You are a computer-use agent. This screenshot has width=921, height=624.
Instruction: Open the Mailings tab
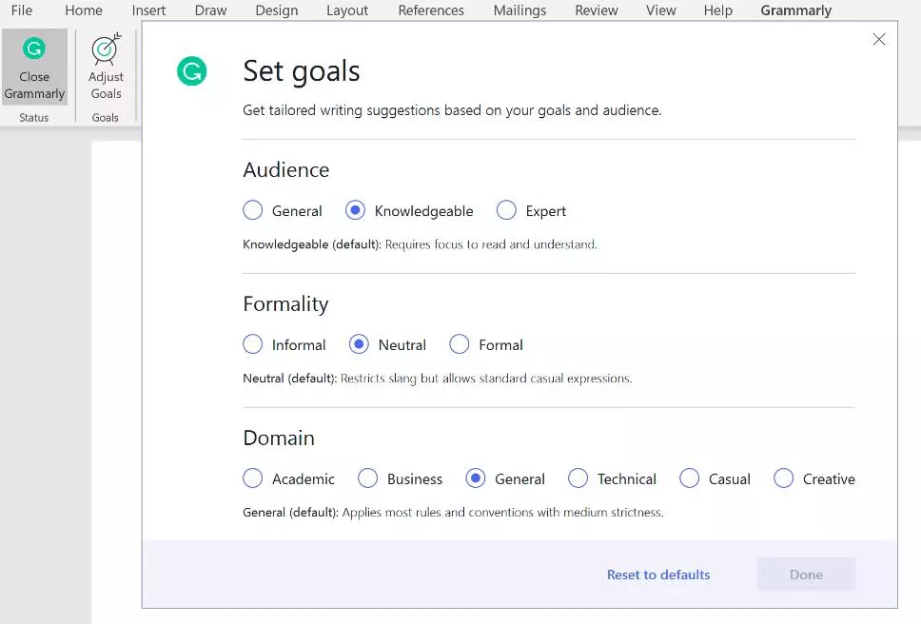(x=519, y=10)
